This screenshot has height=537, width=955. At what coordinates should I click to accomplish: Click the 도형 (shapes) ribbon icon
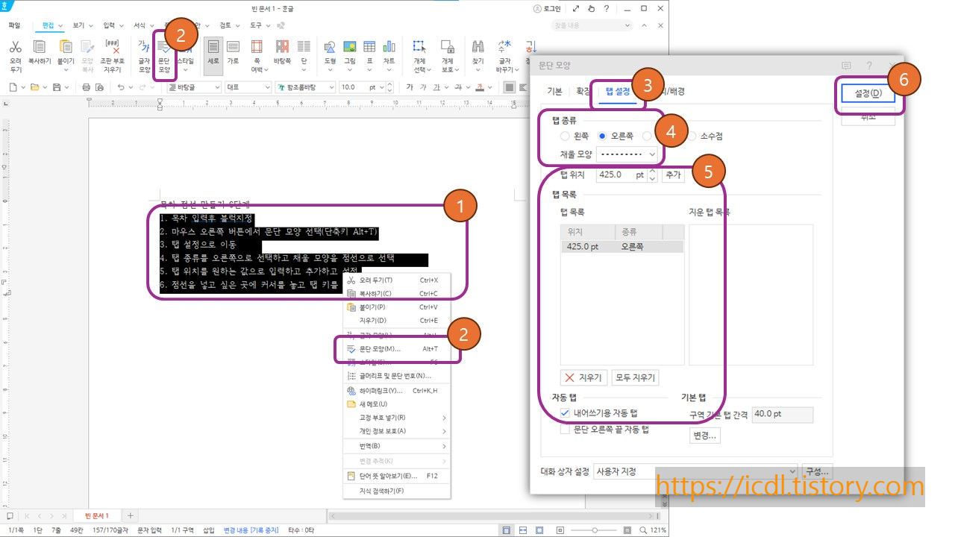(330, 47)
